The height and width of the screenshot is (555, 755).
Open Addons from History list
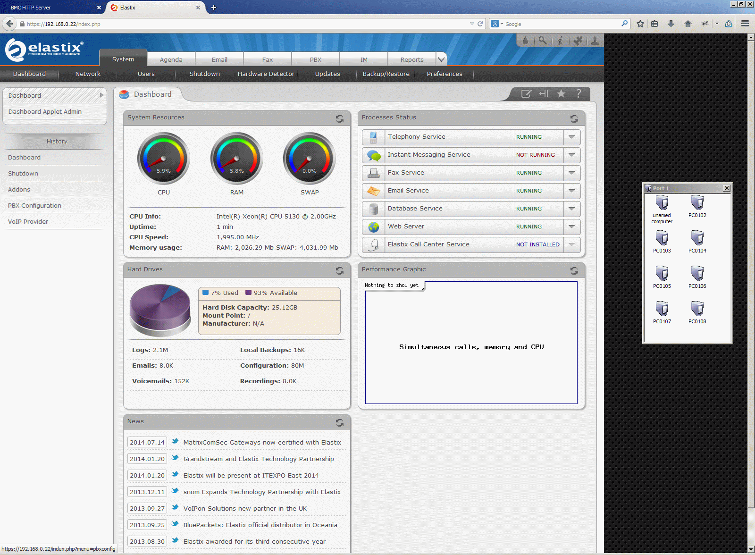click(19, 190)
